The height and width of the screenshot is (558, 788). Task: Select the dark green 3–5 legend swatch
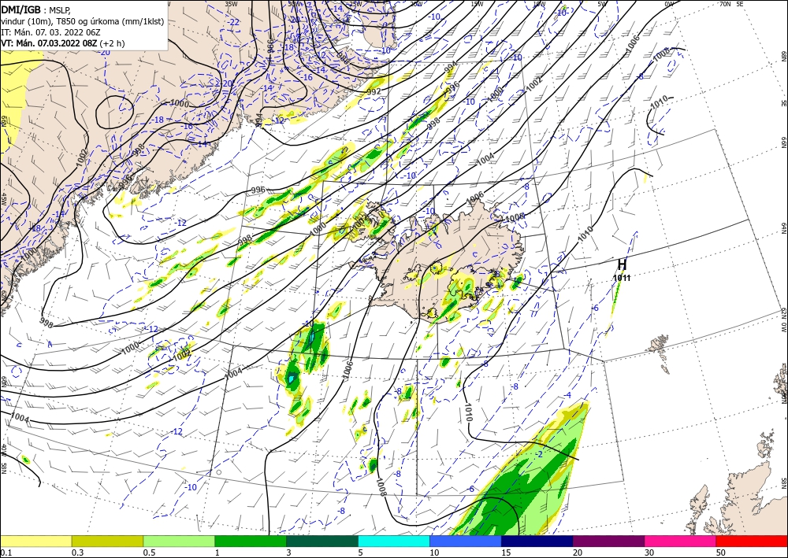pos(322,541)
